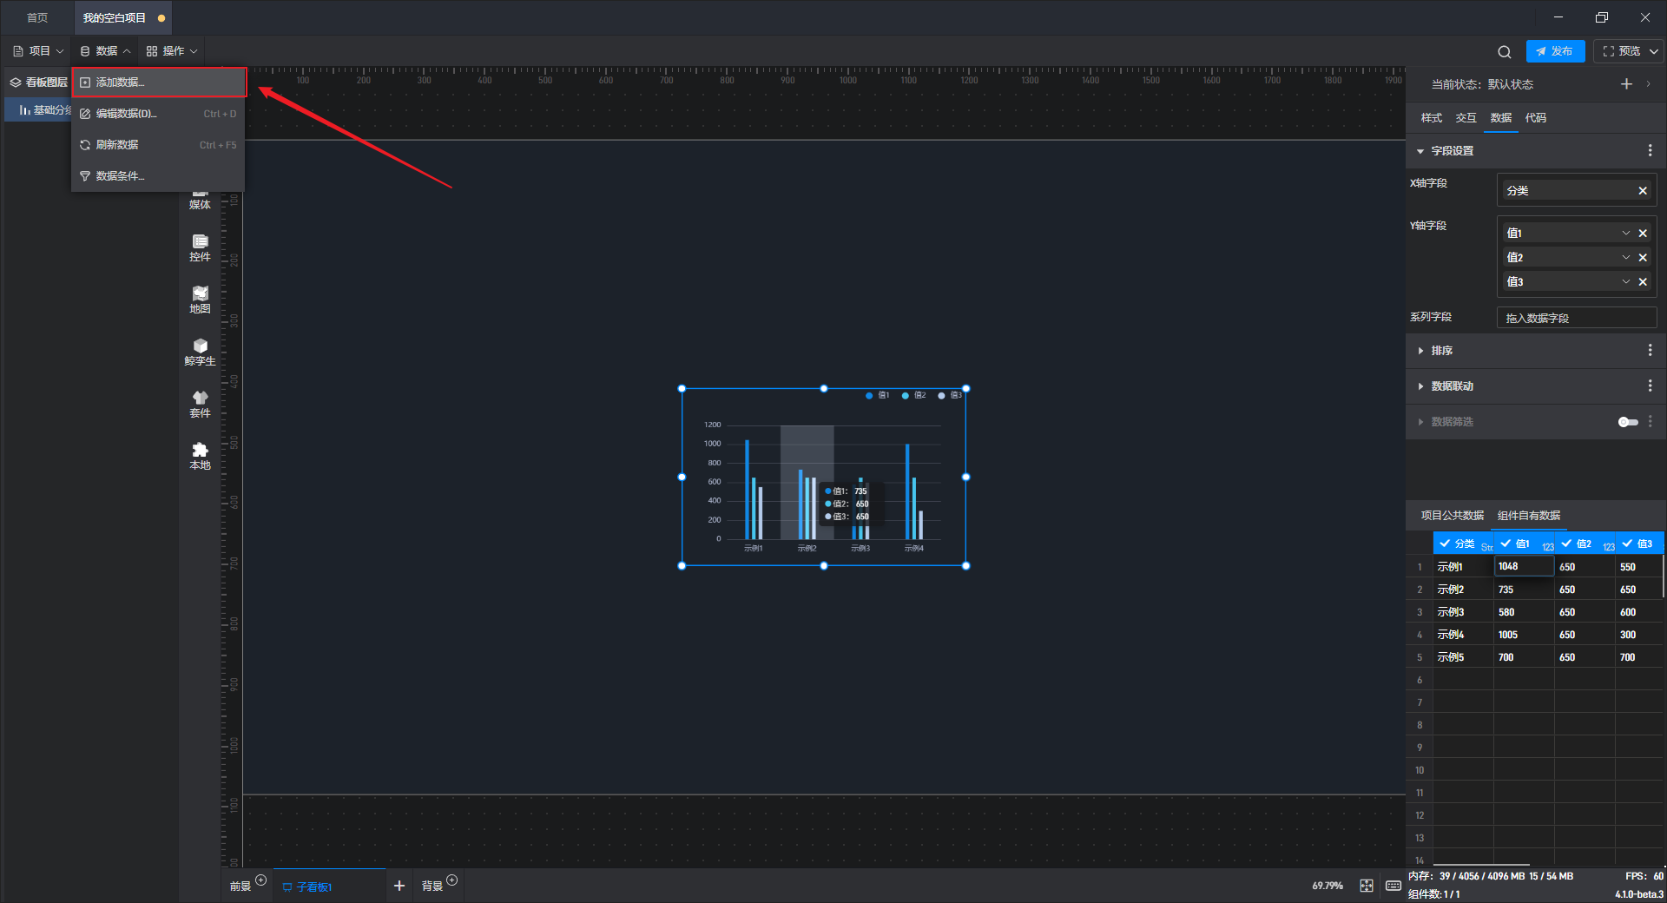Remove 值1 from Y轴字段
Image resolution: width=1667 pixels, height=903 pixels.
(x=1643, y=233)
